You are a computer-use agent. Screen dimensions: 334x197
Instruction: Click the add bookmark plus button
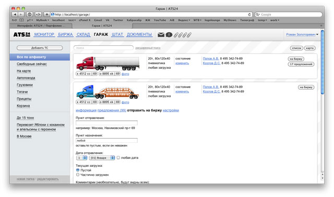[46, 15]
